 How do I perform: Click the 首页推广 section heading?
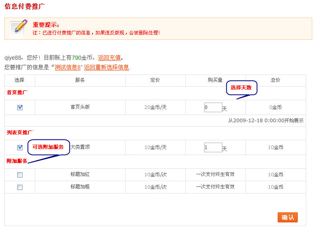click(17, 93)
